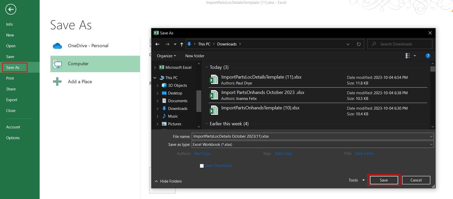Click 'This PC' in the address bar
Viewport: 453px width, 199px height.
[x=204, y=44]
